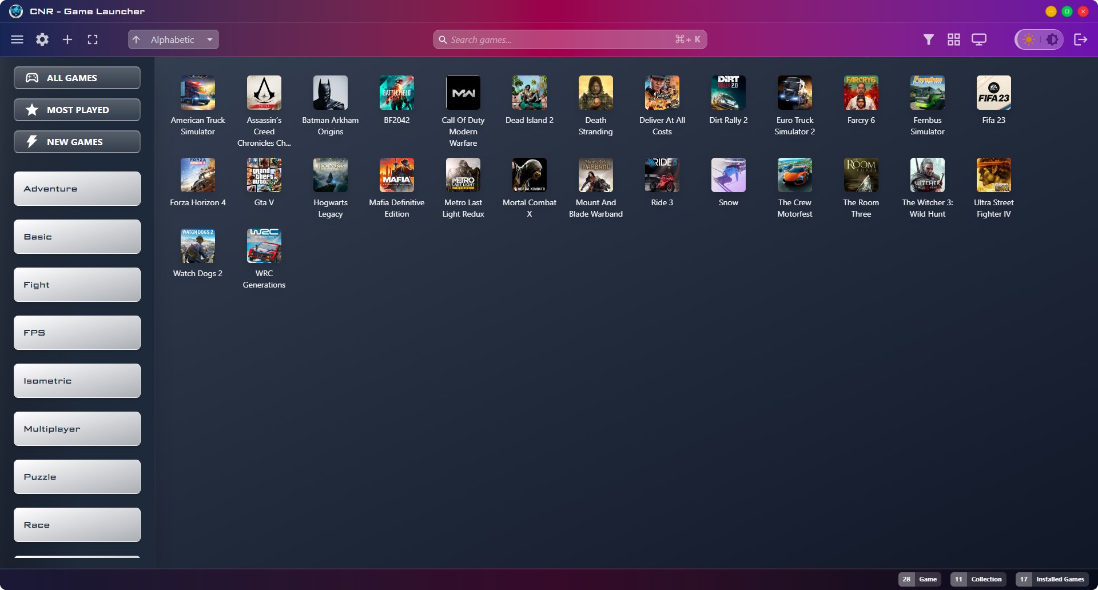
Task: Log out using the exit icon
Action: point(1081,39)
